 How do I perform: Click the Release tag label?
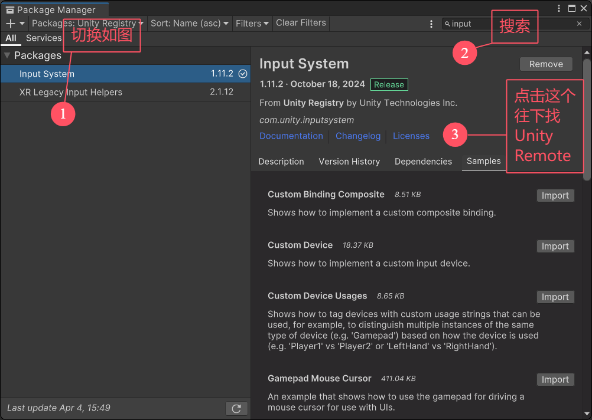coord(389,85)
